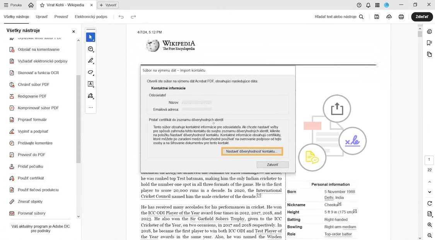This screenshot has width=435, height=240.
Task: Switch to Všetky nástroje tab
Action: pyautogui.click(x=16, y=17)
